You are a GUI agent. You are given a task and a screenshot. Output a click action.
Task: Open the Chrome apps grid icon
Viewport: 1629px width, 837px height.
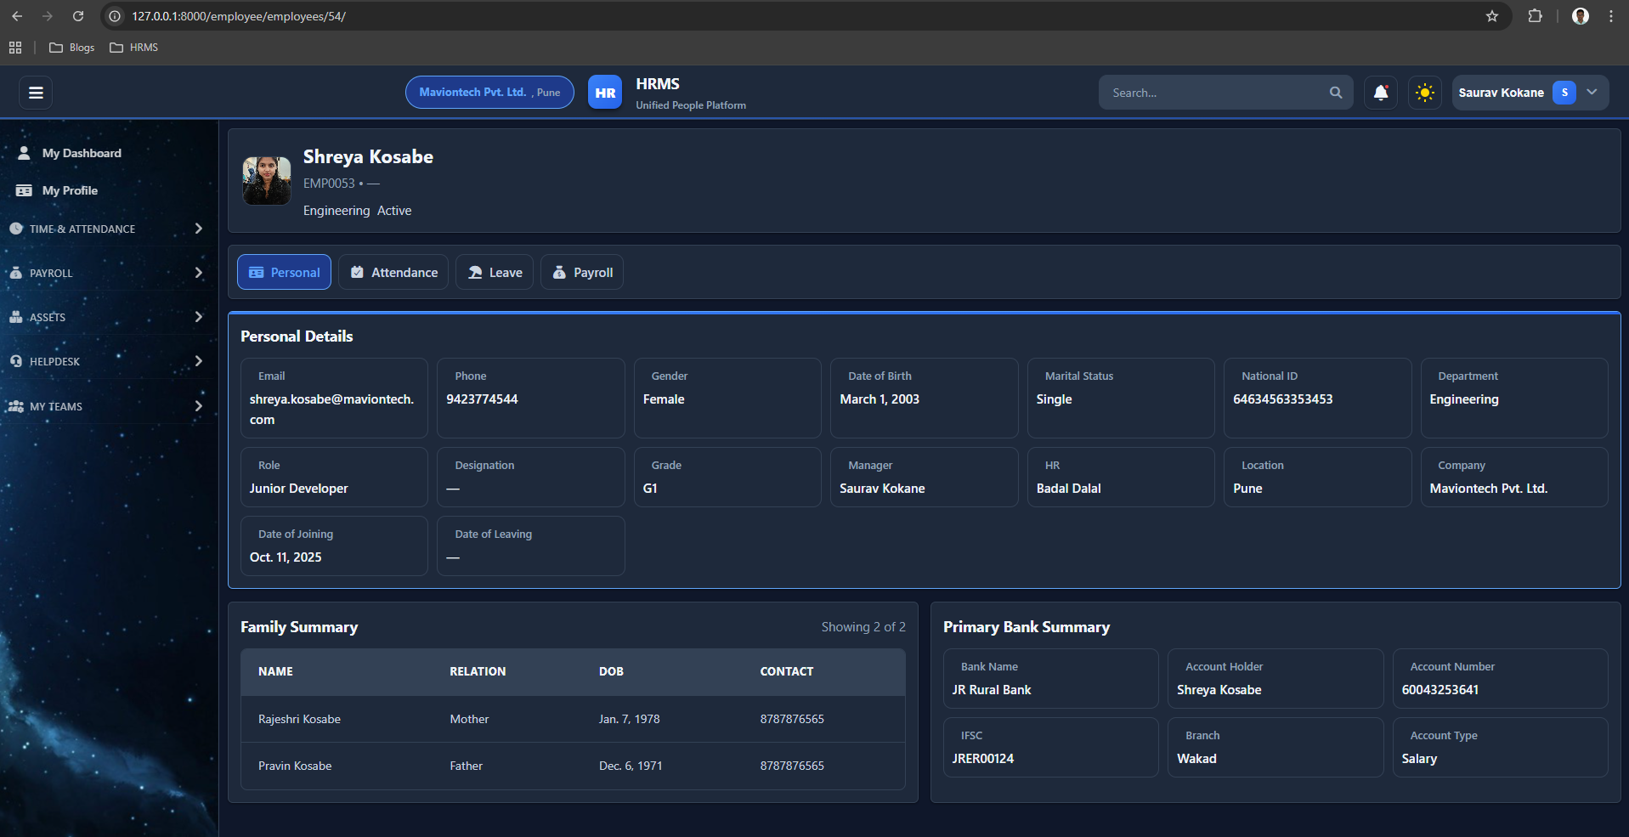pyautogui.click(x=15, y=48)
